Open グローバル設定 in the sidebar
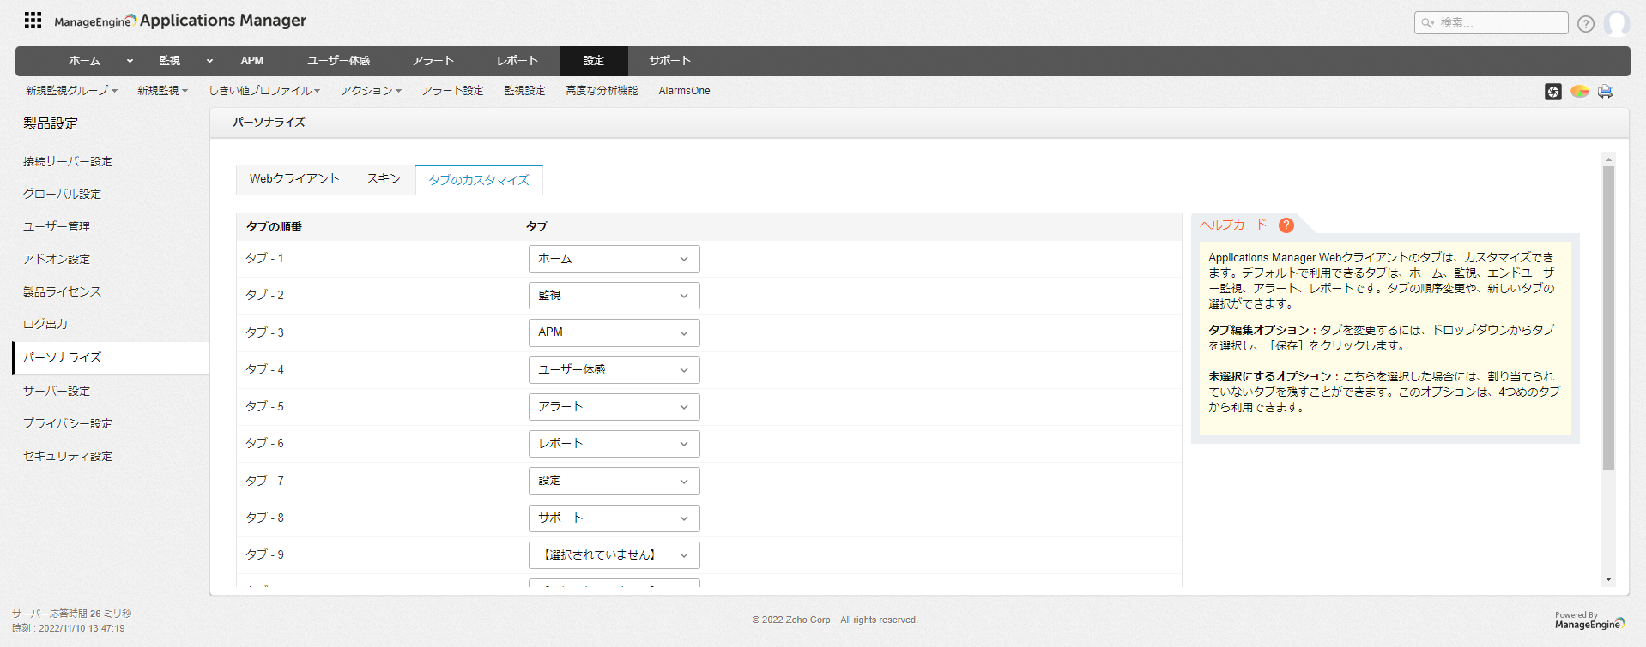The image size is (1646, 647). pyautogui.click(x=62, y=195)
